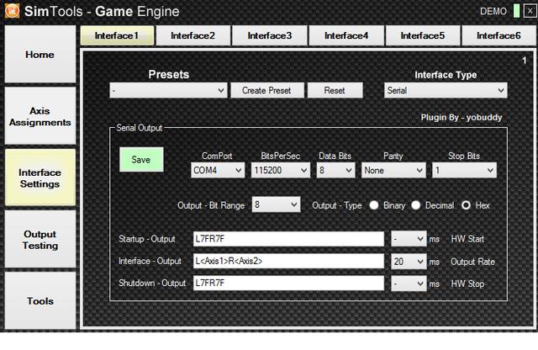Open the Output Rate ms dropdown showing 20

[409, 262]
